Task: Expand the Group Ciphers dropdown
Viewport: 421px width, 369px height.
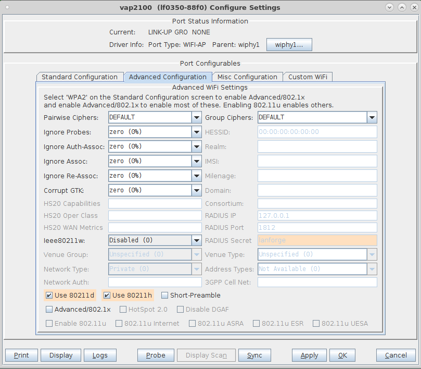Action: 372,118
